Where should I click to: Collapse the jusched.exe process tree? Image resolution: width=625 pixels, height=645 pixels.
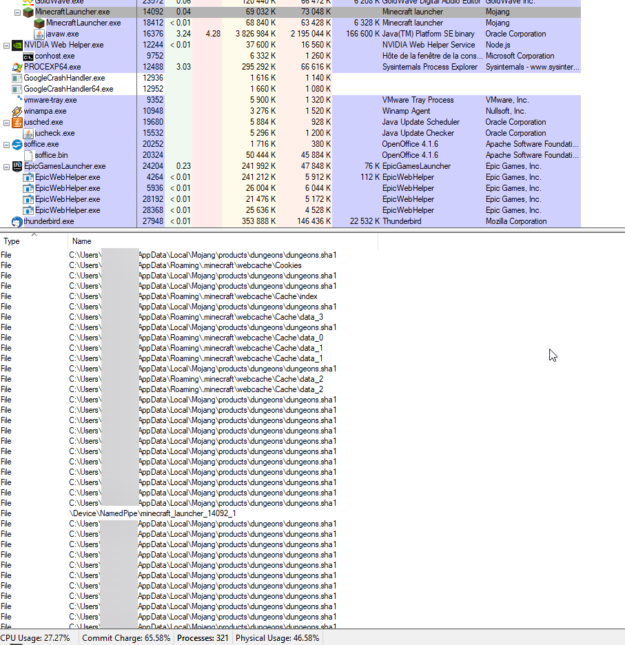click(6, 123)
